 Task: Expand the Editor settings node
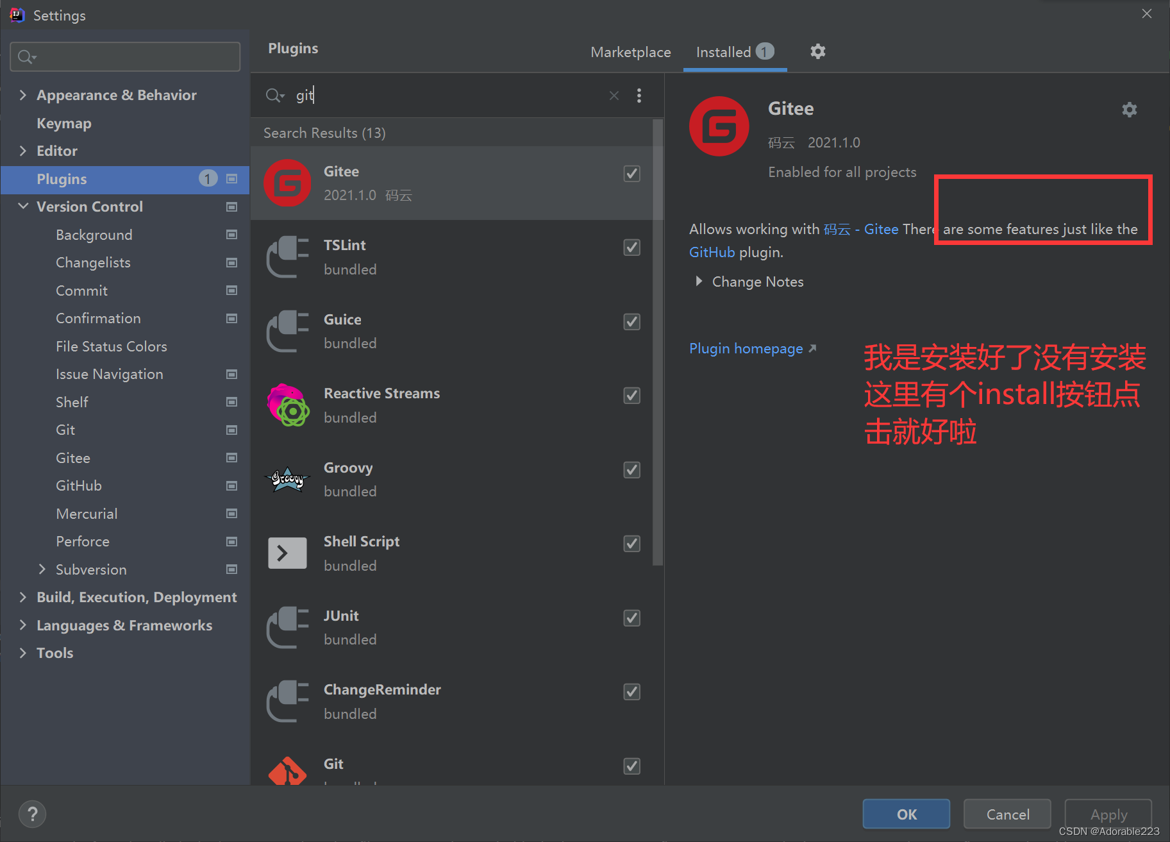(x=23, y=151)
